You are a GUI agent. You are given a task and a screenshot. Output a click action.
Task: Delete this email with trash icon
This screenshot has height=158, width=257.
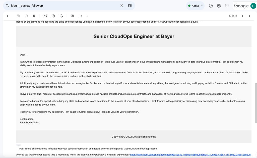click(34, 16)
